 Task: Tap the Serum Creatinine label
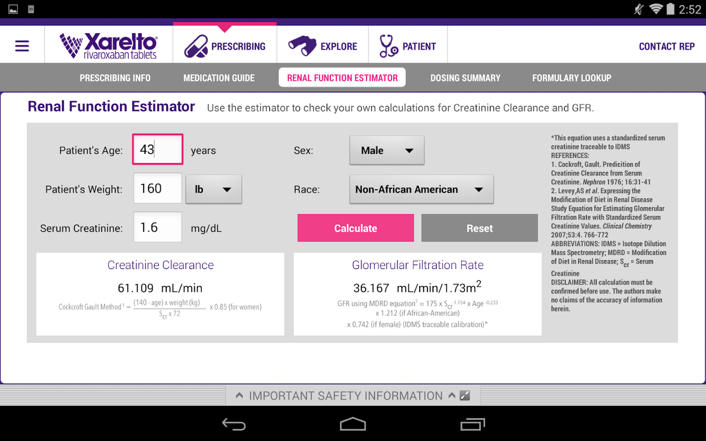(x=81, y=228)
